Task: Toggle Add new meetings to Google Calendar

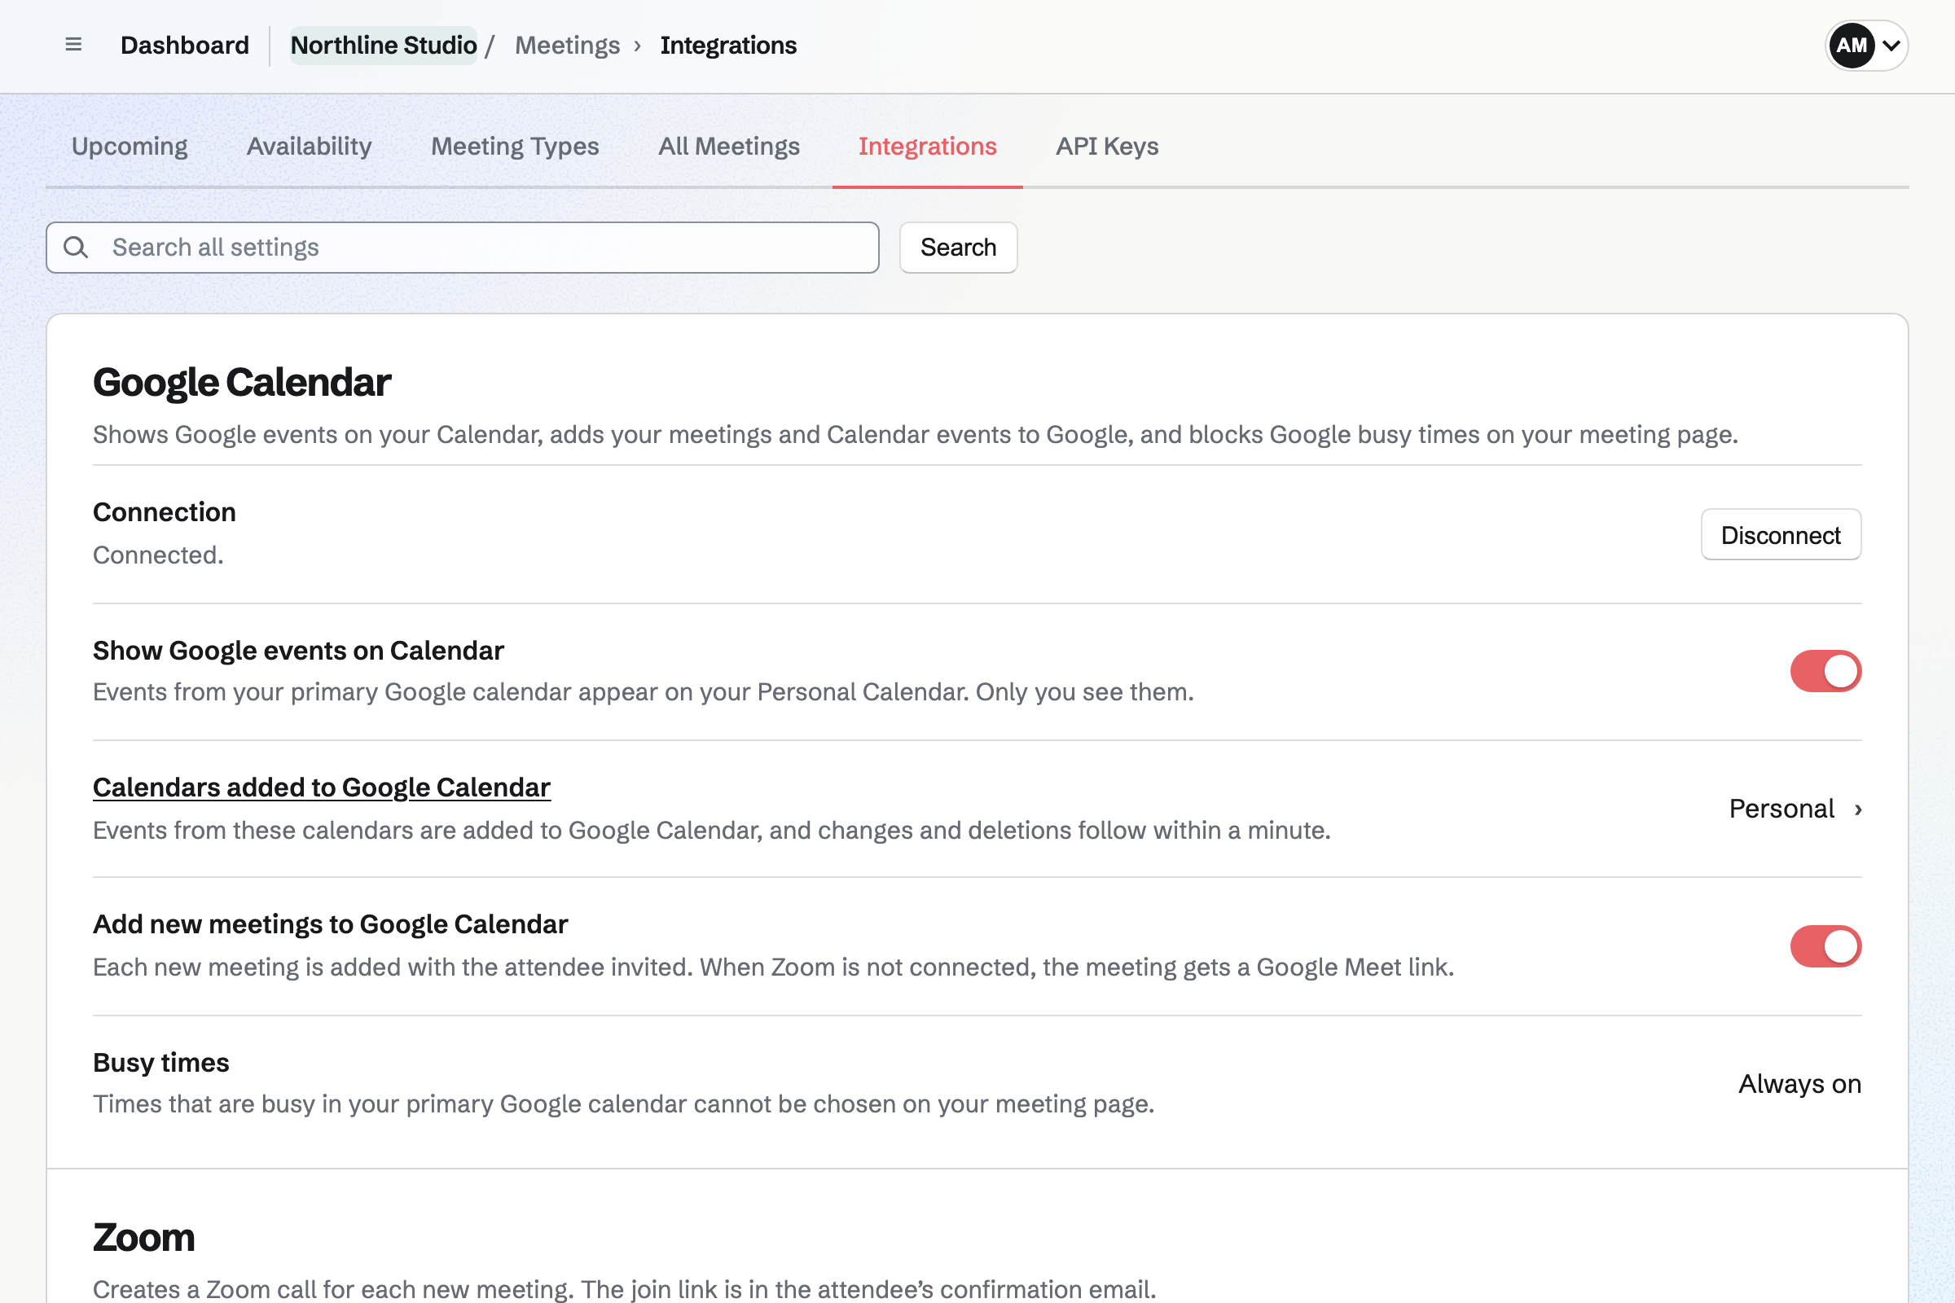Action: click(1825, 946)
